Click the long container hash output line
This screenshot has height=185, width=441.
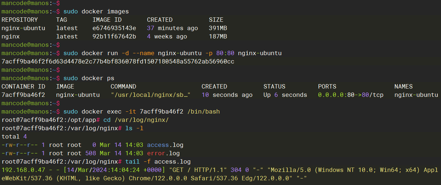click(118, 61)
